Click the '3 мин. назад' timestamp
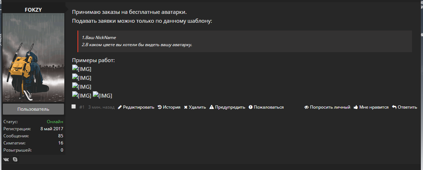The height and width of the screenshot is (170, 423). [101, 107]
